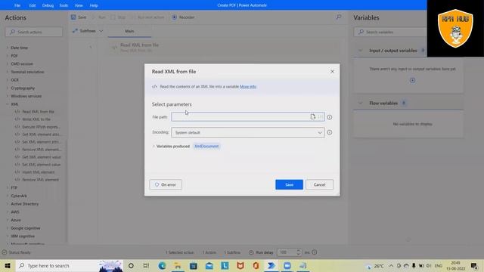
Task: Click the plus icon to add input/output variable
Action: pyautogui.click(x=412, y=81)
